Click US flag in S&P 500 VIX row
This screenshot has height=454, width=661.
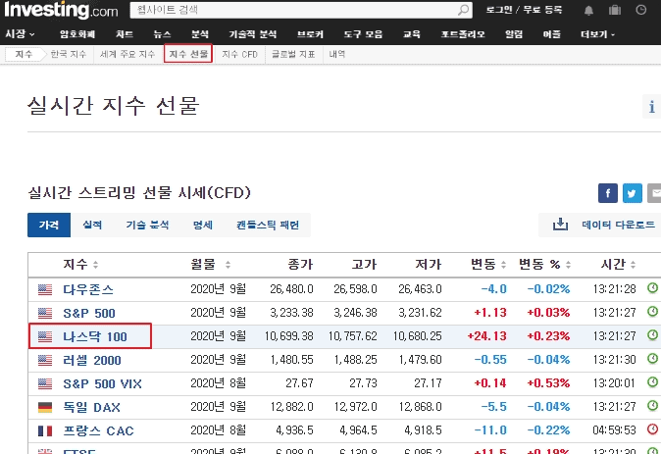click(45, 383)
